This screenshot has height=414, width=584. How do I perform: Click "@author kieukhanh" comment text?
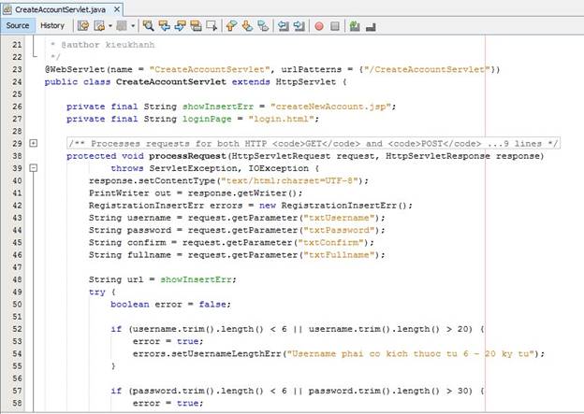(x=108, y=45)
